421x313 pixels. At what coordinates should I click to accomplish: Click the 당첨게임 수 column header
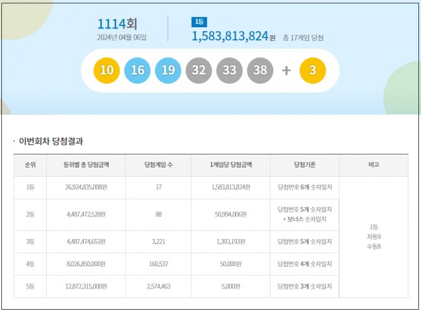[x=158, y=165]
